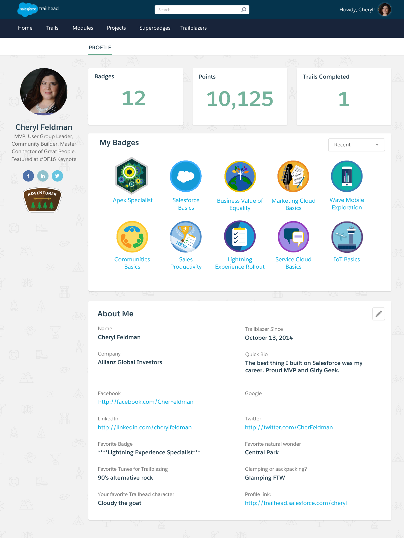Viewport: 404px width, 538px height.
Task: Click the Communities Basics badge icon
Action: (x=132, y=237)
